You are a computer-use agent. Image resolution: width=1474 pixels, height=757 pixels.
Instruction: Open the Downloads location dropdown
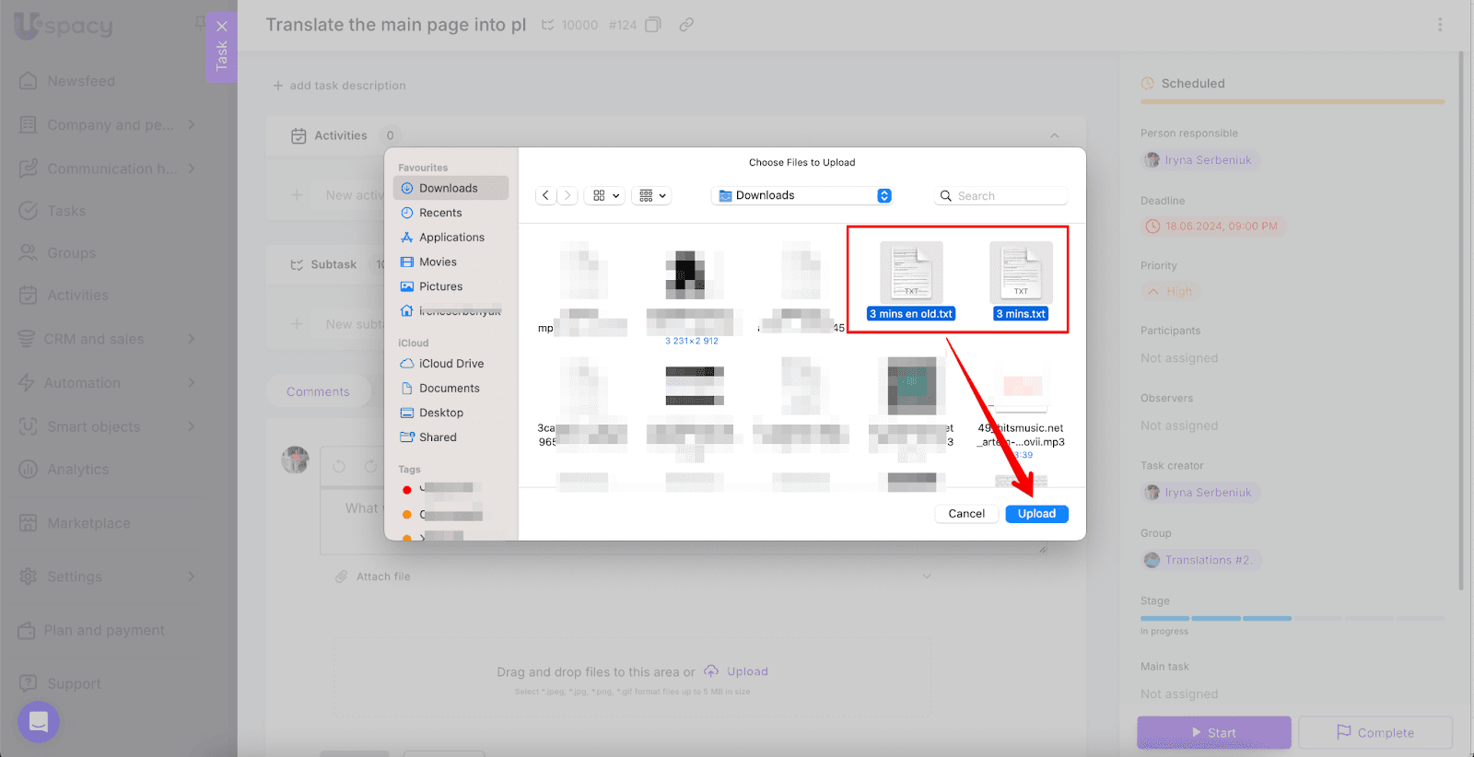click(x=883, y=195)
